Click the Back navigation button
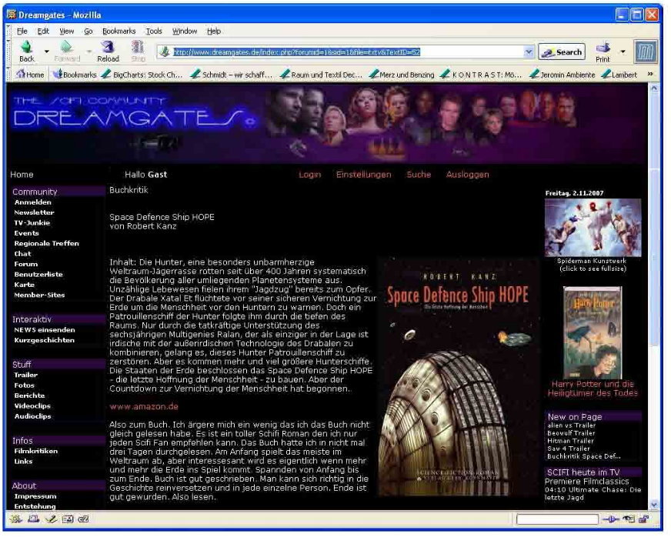 [27, 51]
